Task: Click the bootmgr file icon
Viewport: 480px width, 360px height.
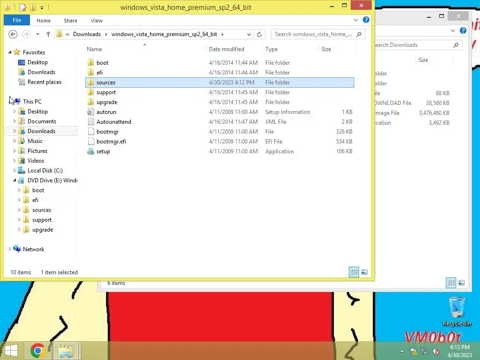Action: (x=90, y=132)
